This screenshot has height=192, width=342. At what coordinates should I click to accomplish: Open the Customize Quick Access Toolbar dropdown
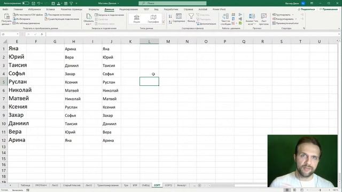(x=76, y=4)
